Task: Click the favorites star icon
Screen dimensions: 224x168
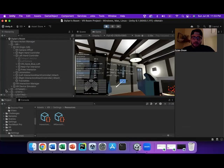Action: [165, 104]
